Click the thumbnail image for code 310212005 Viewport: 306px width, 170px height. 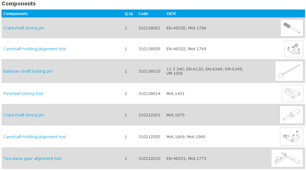click(291, 137)
